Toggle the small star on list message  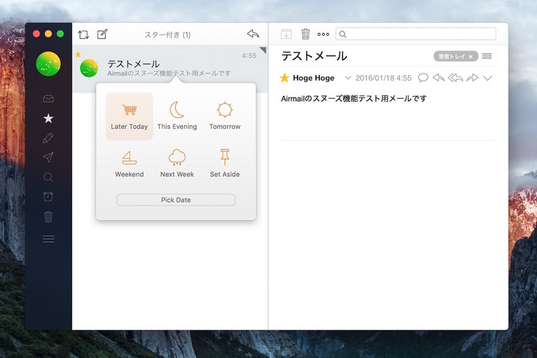tap(78, 54)
